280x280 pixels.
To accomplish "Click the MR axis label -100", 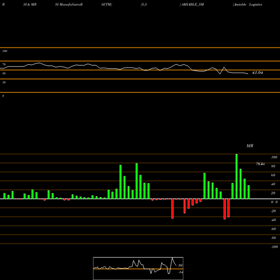I will (x=274, y=247).
